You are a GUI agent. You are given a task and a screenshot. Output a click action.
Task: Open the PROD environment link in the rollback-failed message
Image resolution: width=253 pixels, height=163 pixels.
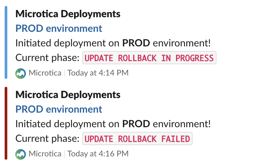click(x=59, y=109)
